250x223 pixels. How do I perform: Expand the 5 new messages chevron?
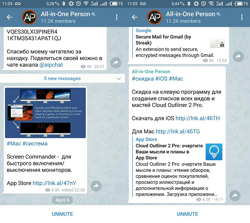pos(119,79)
